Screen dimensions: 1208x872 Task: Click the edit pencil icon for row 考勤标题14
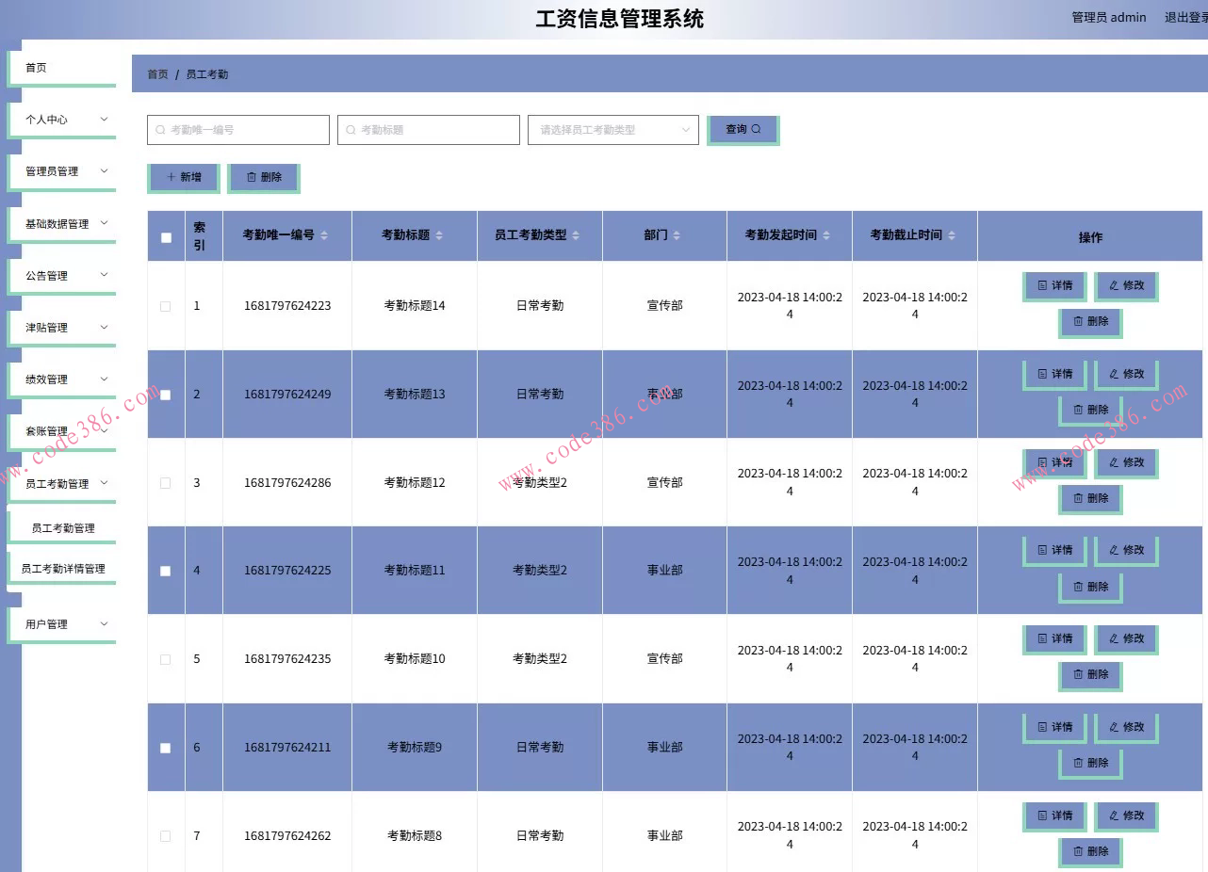point(1114,285)
